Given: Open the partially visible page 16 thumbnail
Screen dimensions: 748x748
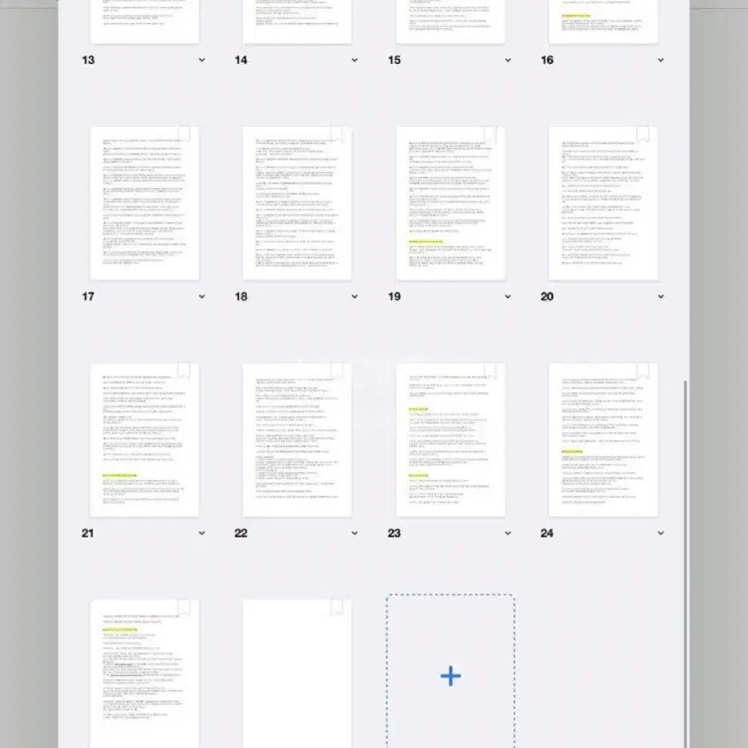Looking at the screenshot, I should tap(603, 22).
